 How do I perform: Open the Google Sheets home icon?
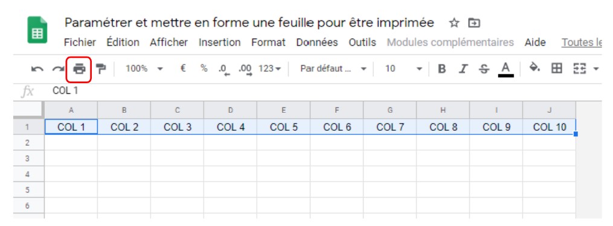[x=37, y=30]
